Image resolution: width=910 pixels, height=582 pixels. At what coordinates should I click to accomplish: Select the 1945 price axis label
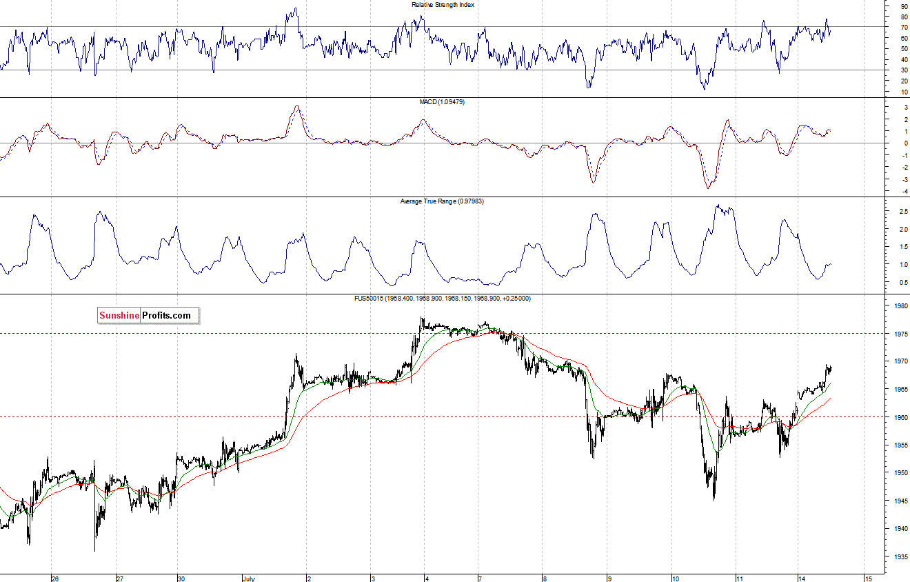pos(902,501)
